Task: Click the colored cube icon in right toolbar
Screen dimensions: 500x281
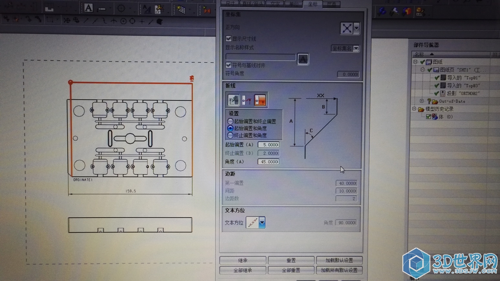Action: pyautogui.click(x=407, y=12)
